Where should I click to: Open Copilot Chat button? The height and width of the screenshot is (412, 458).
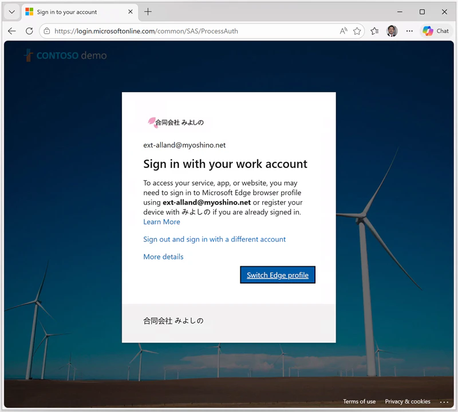pos(436,31)
